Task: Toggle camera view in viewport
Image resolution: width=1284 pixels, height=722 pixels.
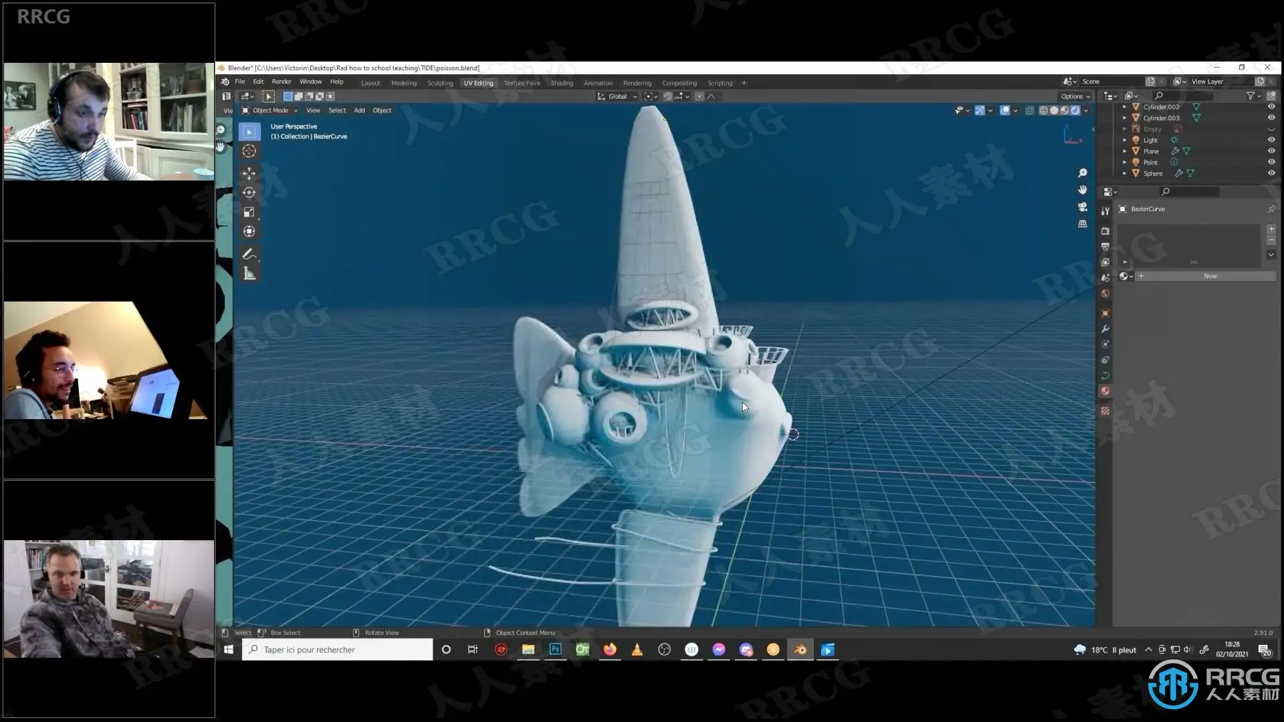Action: click(1082, 207)
